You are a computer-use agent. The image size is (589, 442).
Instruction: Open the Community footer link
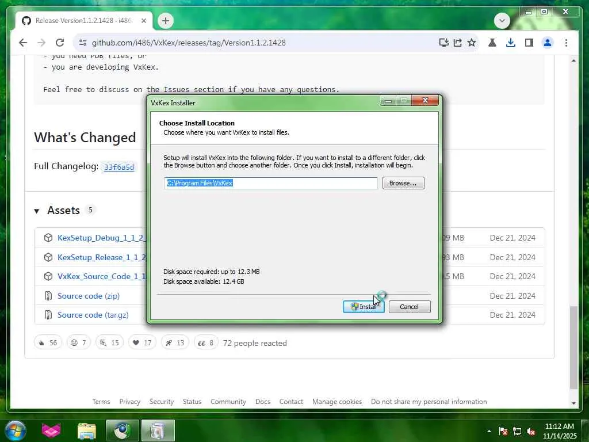point(228,402)
